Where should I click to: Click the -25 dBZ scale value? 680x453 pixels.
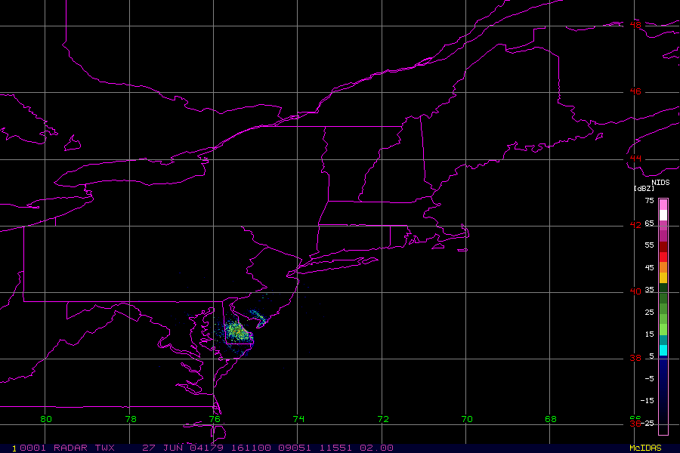pyautogui.click(x=648, y=423)
